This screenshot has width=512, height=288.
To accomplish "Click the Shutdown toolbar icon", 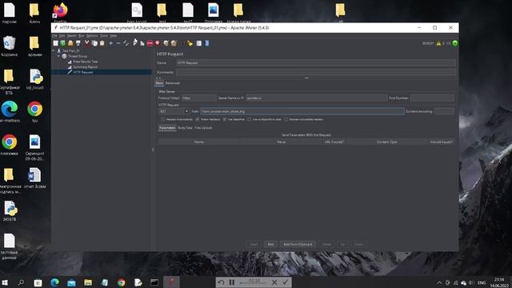I will click(158, 43).
